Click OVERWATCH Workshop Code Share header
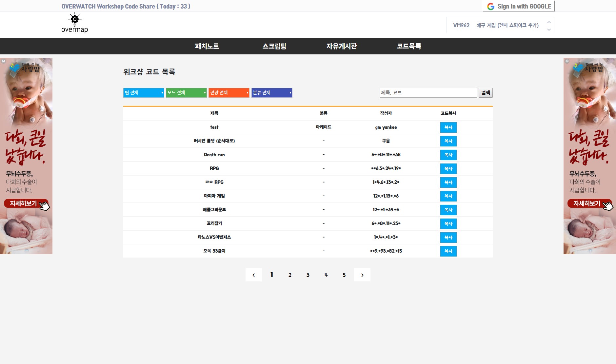This screenshot has height=364, width=616. (x=126, y=6)
